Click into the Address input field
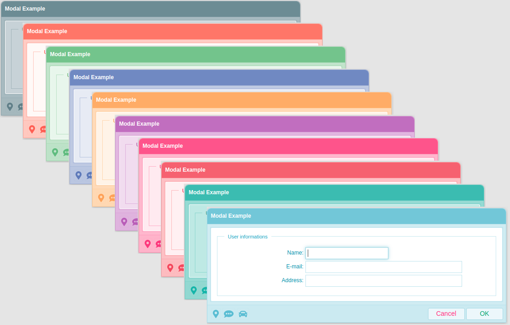 click(383, 281)
